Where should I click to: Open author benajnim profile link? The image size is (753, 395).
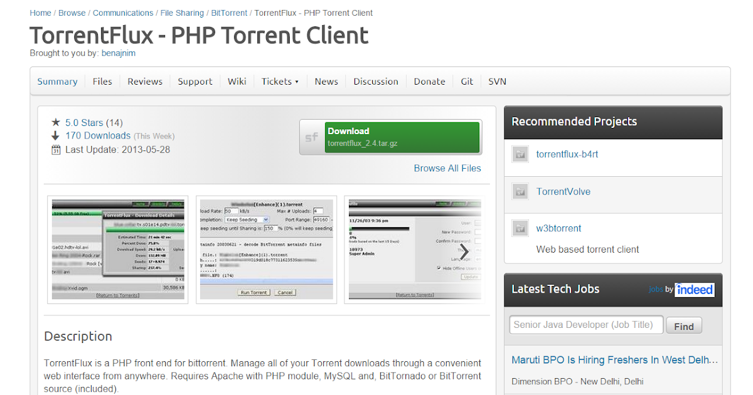pos(119,53)
